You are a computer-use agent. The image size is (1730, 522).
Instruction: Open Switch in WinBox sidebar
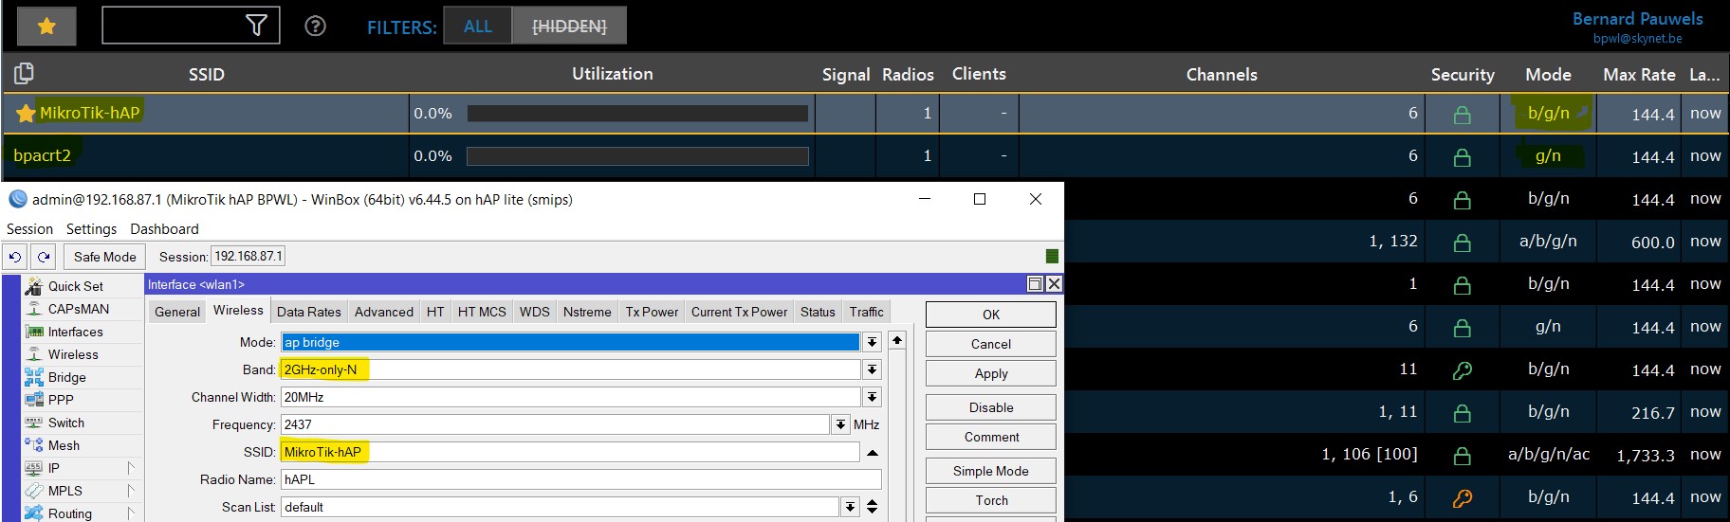pos(66,423)
